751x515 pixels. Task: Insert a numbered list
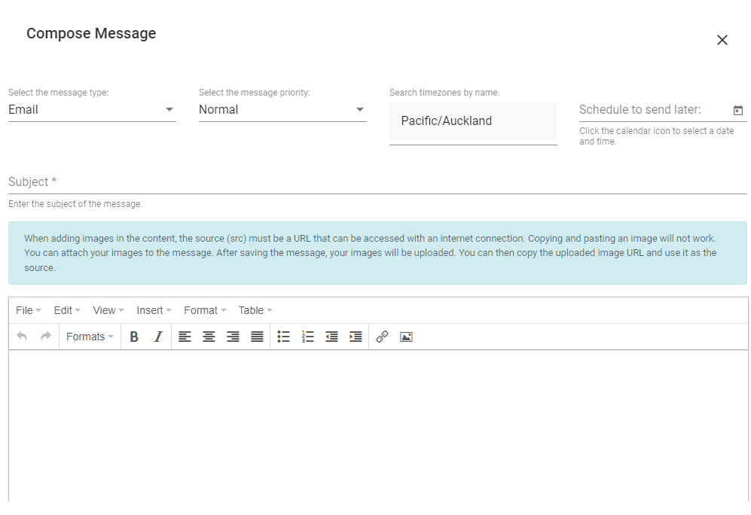tap(307, 337)
